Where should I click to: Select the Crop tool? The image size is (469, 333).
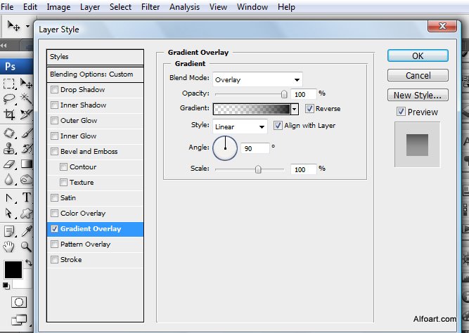[9, 115]
